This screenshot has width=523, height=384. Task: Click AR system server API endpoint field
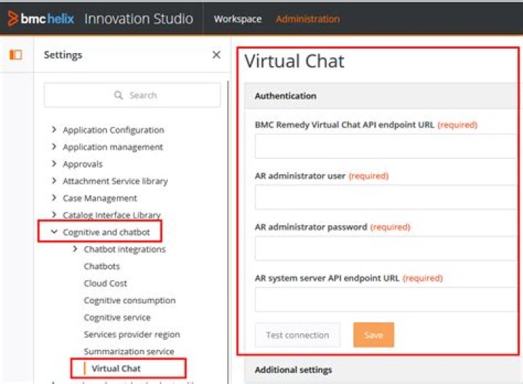pos(385,299)
